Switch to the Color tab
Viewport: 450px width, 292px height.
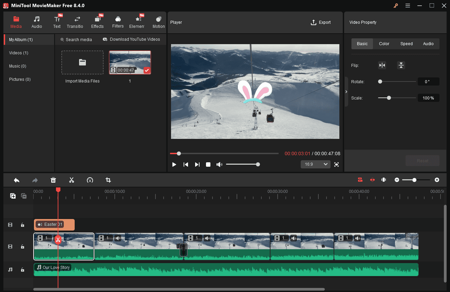[384, 43]
